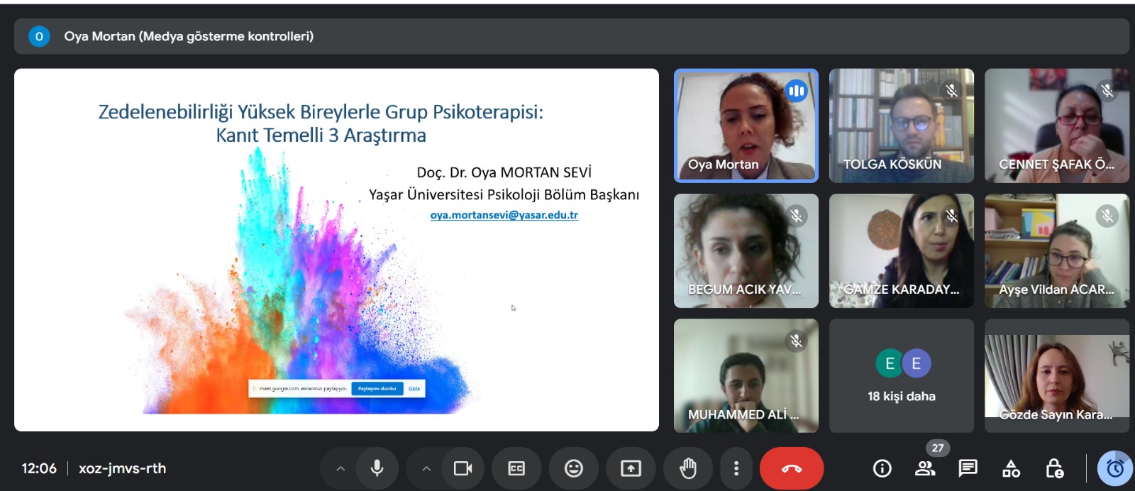Expand audio settings arrow beside microphone

[x=340, y=468]
